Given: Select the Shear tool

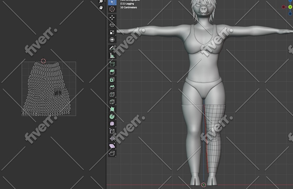Looking at the screenshot, I should click(112, 146).
